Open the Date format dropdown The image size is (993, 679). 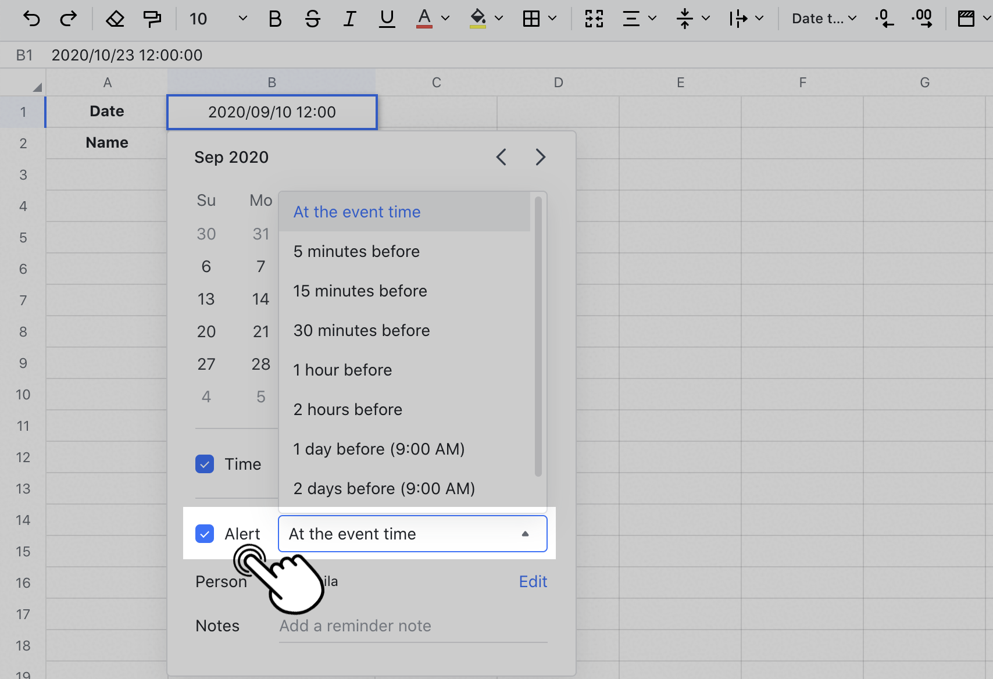[x=823, y=19]
